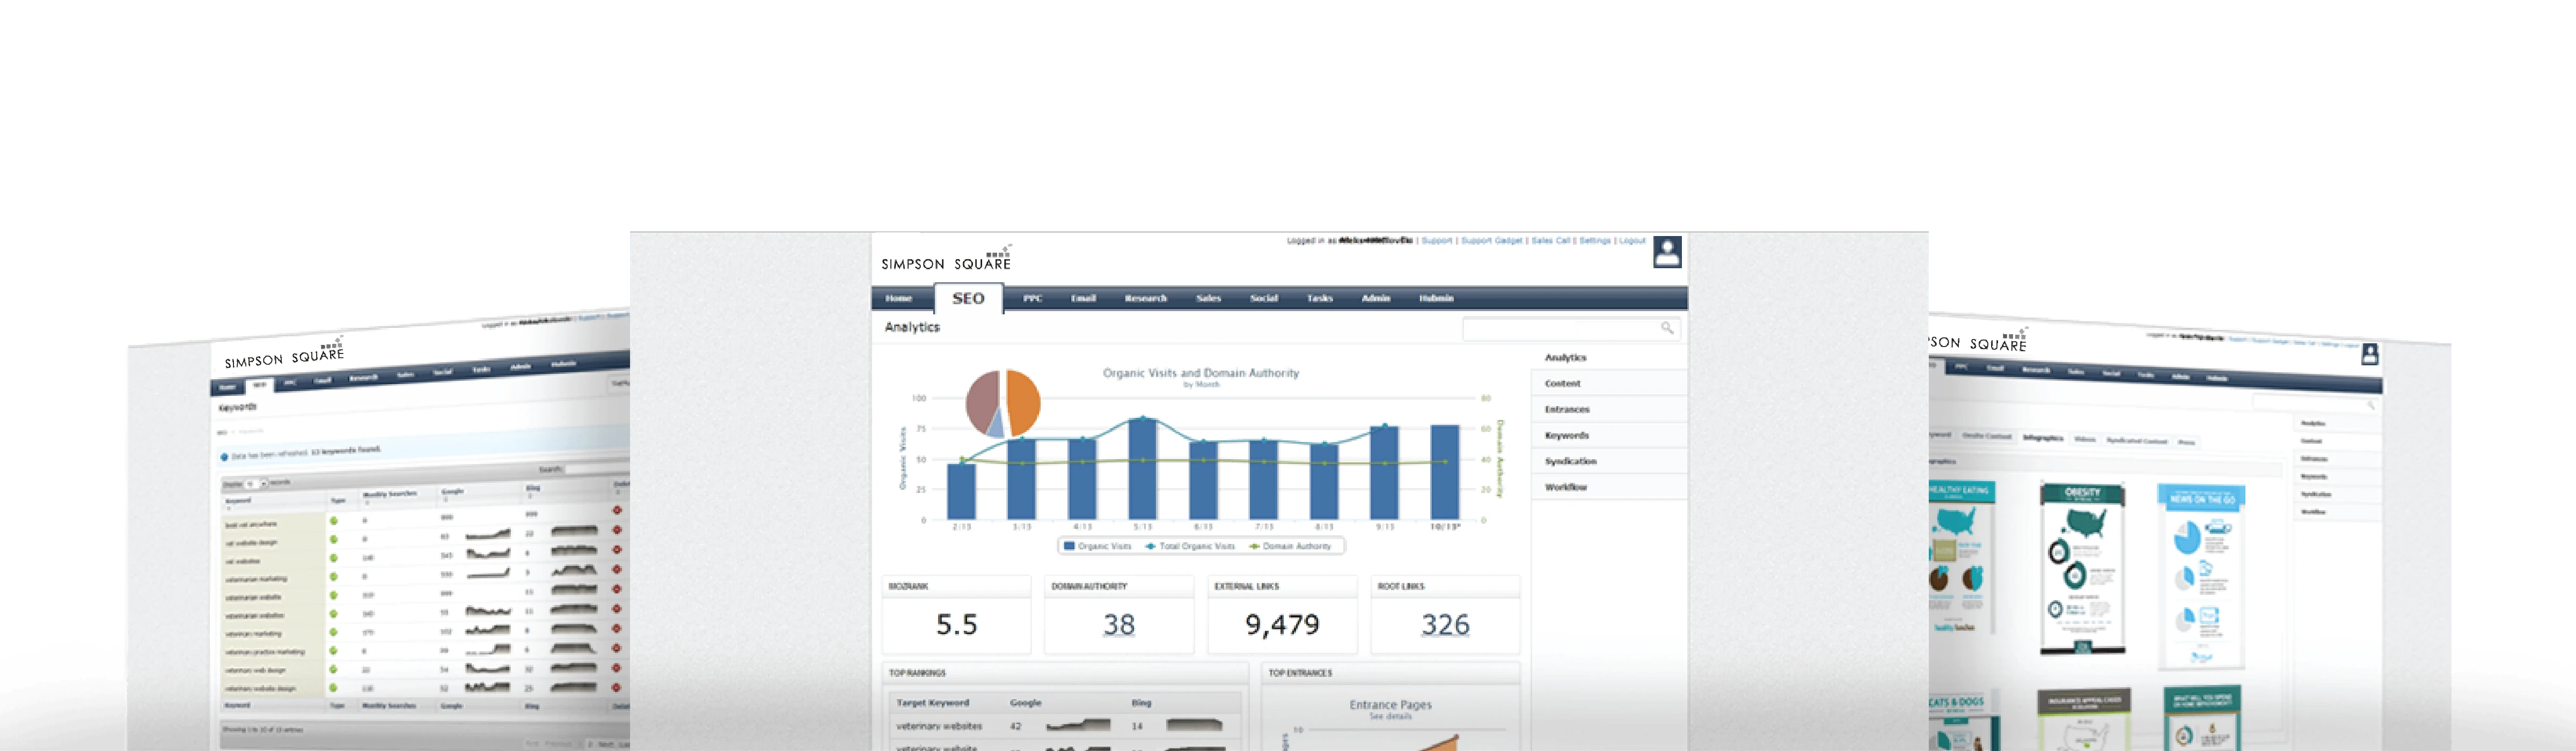The width and height of the screenshot is (2576, 751).
Task: Click the orange slice of the pie chart
Action: (1023, 402)
